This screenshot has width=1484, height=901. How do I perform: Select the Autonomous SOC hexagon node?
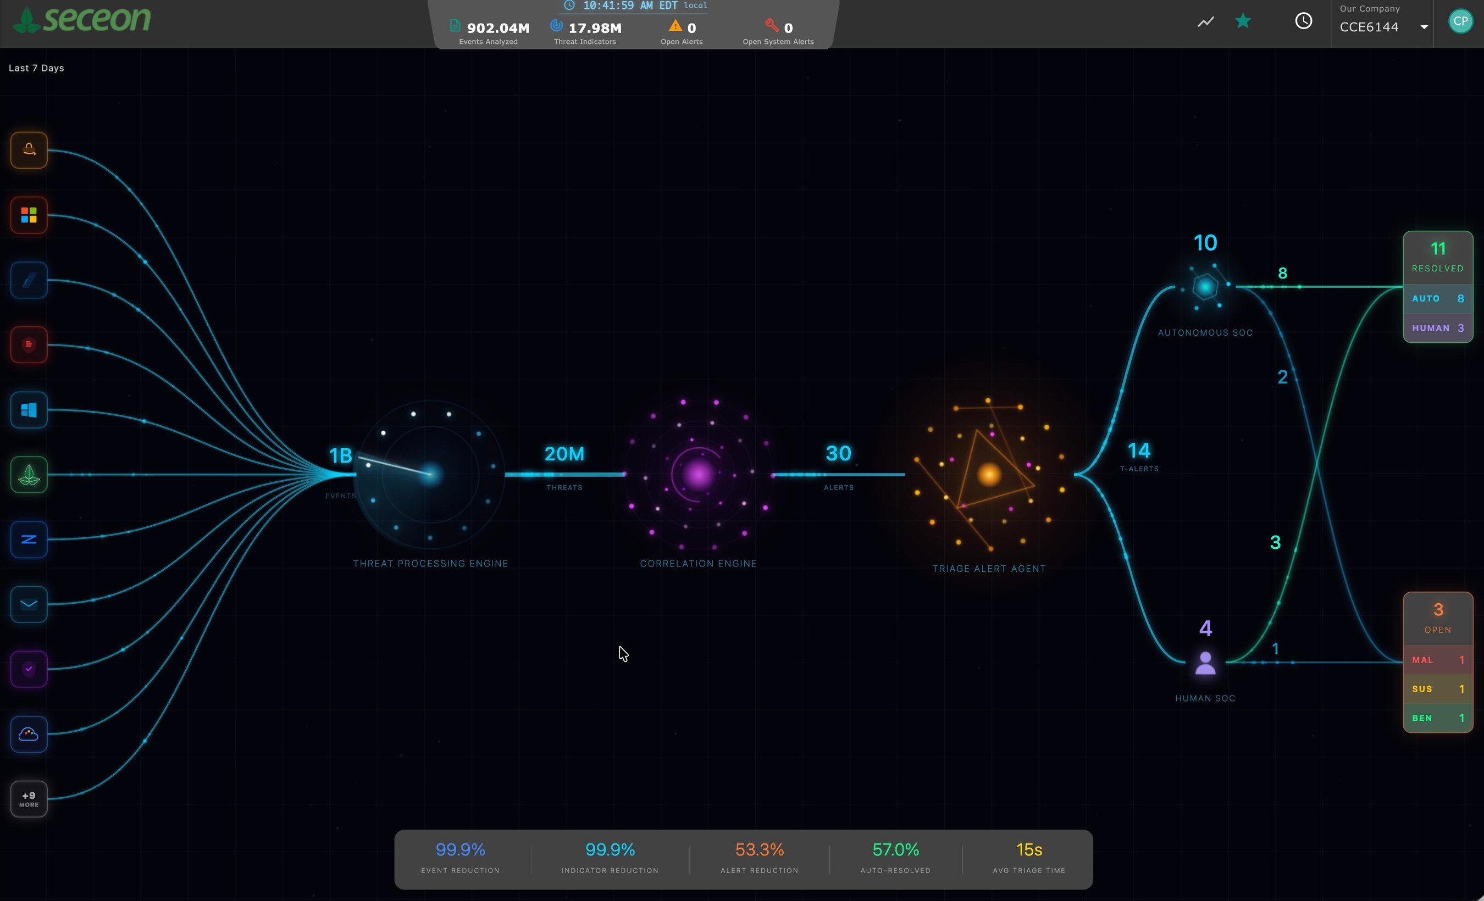pos(1205,287)
